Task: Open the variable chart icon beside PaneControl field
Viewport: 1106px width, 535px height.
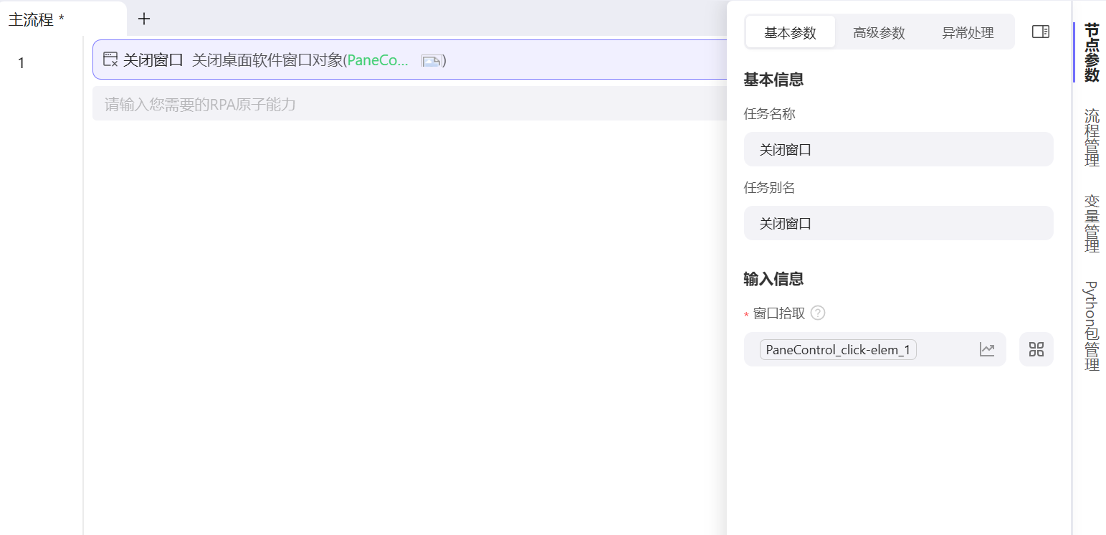Action: pos(987,349)
